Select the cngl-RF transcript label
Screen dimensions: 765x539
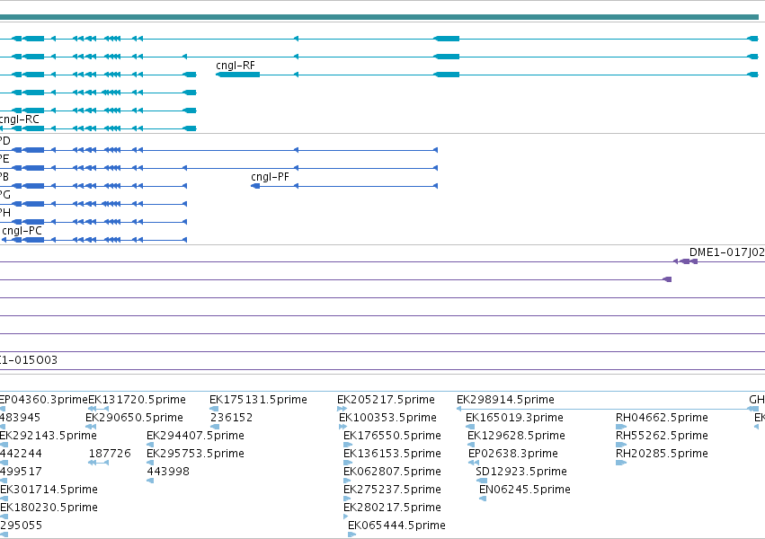pyautogui.click(x=236, y=66)
